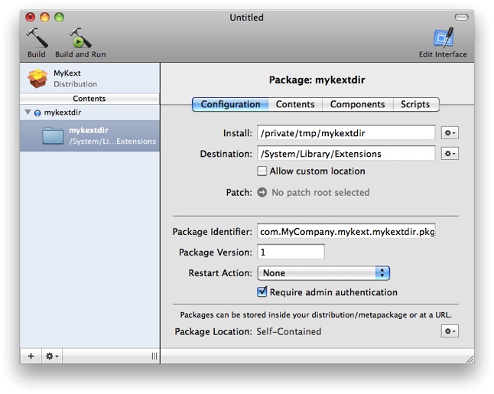Select the mykextdir folder icon in sidebar

click(53, 135)
